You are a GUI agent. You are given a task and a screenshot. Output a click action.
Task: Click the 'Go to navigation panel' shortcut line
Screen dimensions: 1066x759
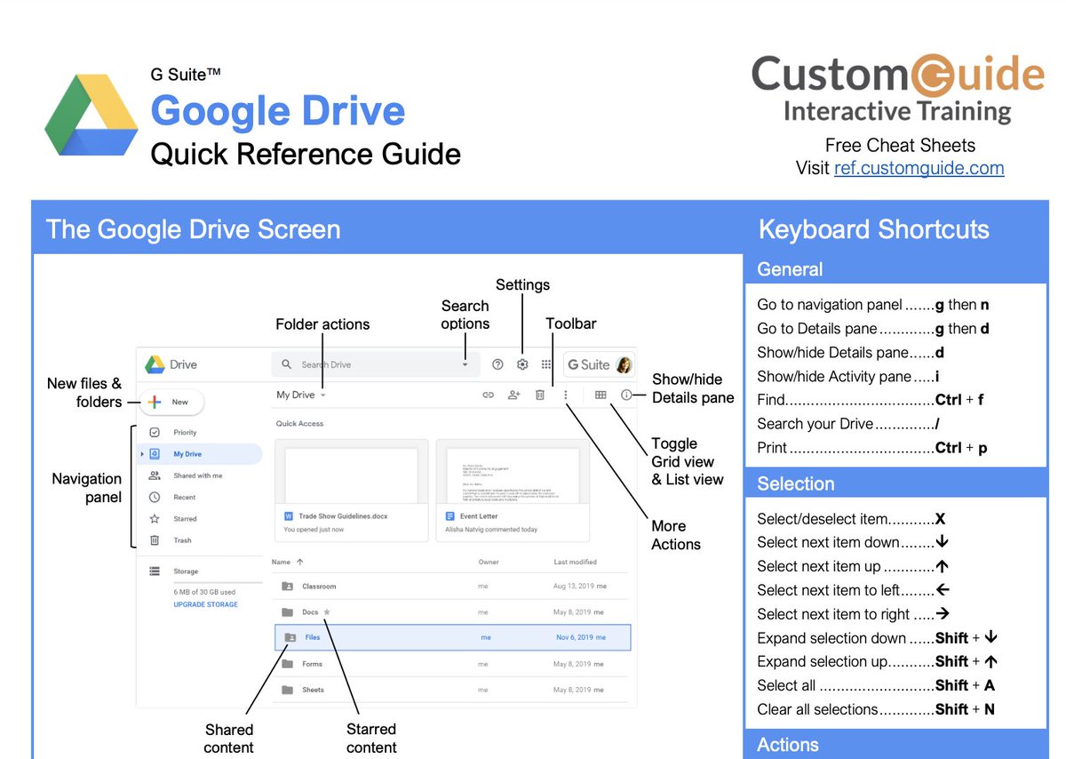point(873,305)
